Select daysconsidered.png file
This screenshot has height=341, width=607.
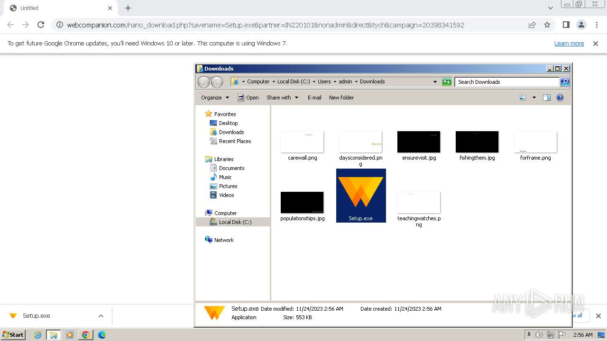tap(360, 148)
